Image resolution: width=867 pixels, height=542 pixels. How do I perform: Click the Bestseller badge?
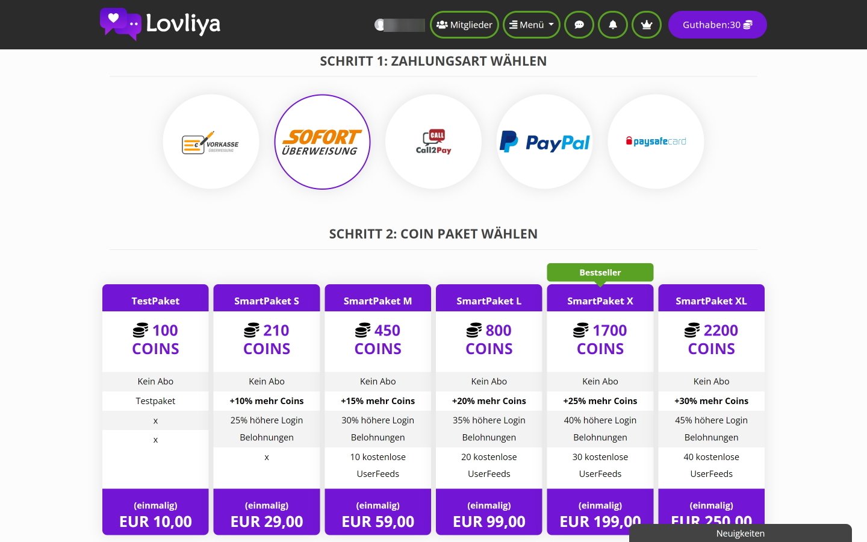click(600, 272)
